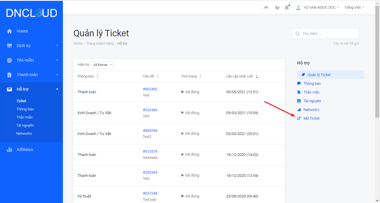Click the share arrow icon in header

(266, 8)
